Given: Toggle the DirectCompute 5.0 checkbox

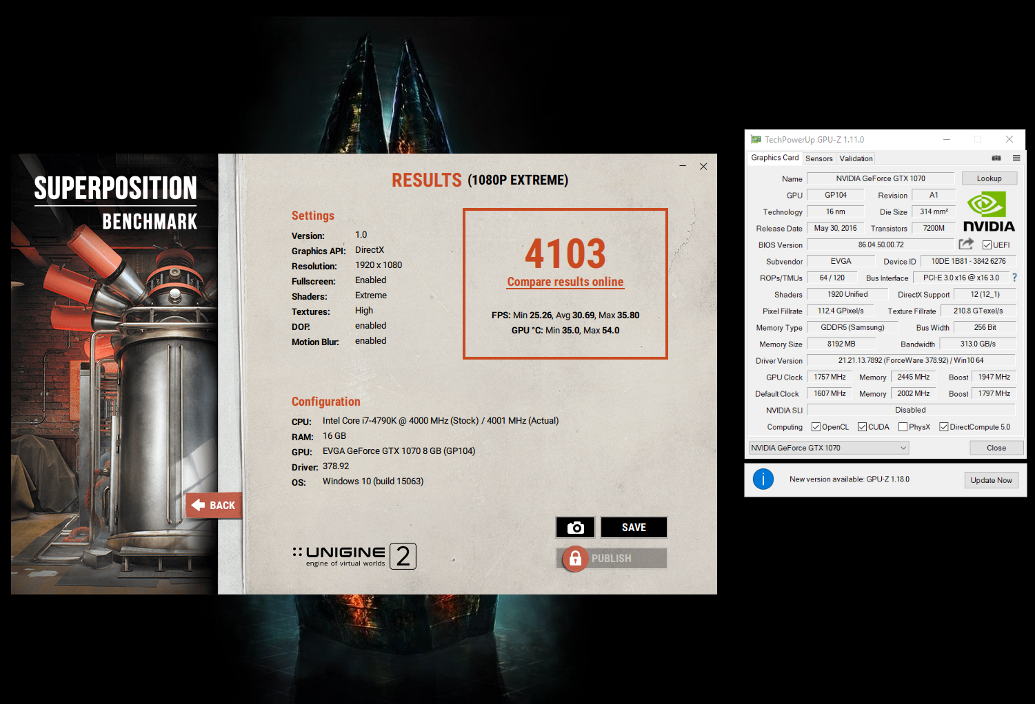Looking at the screenshot, I should pos(944,427).
